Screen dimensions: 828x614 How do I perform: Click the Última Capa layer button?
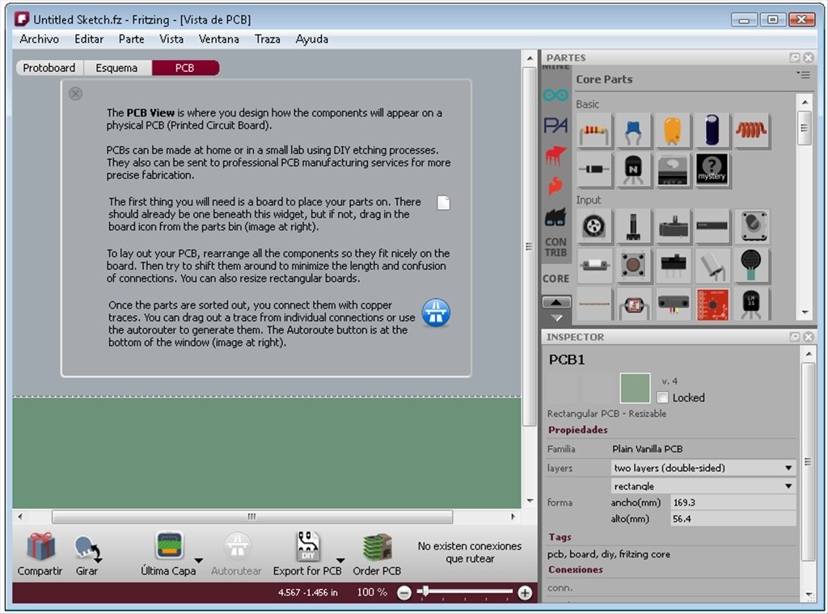pyautogui.click(x=168, y=554)
